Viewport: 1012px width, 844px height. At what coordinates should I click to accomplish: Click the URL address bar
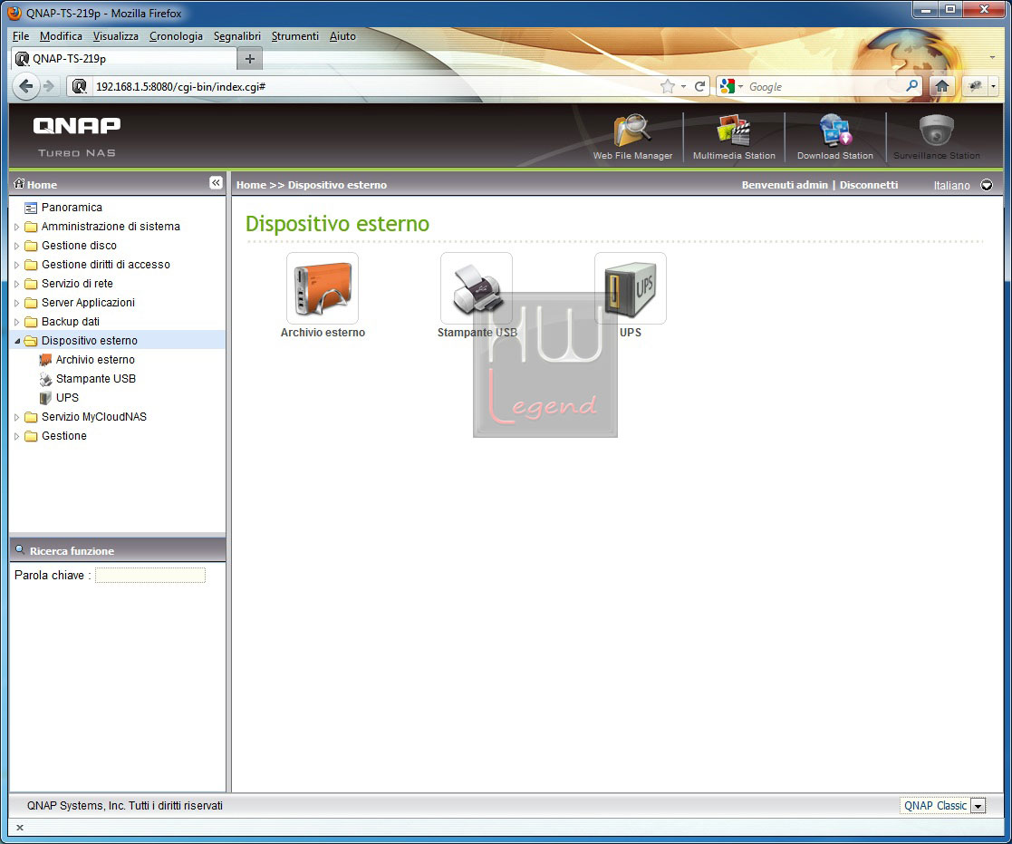click(x=374, y=86)
